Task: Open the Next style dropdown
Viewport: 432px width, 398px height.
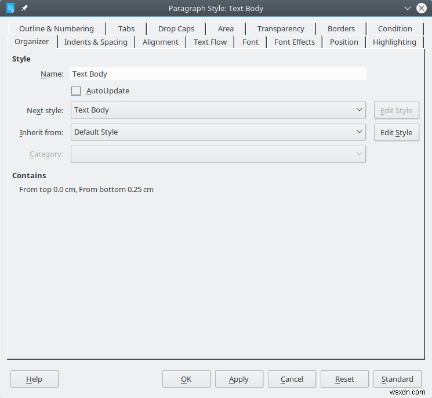Action: click(x=218, y=110)
